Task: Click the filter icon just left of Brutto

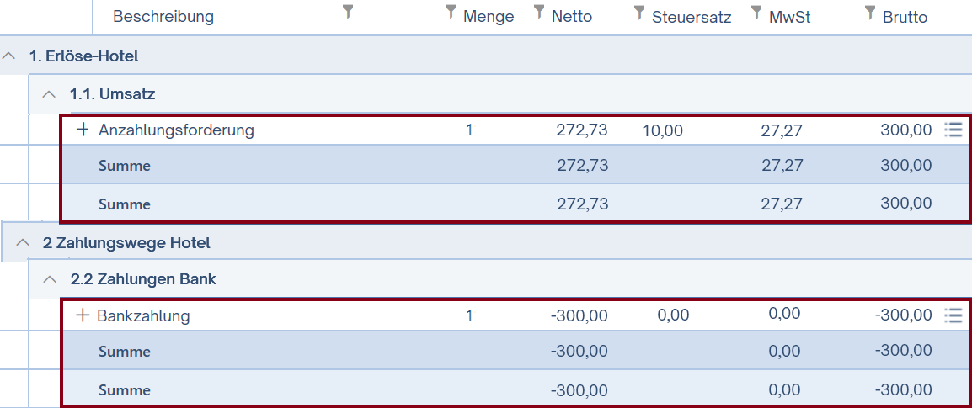Action: pos(870,12)
